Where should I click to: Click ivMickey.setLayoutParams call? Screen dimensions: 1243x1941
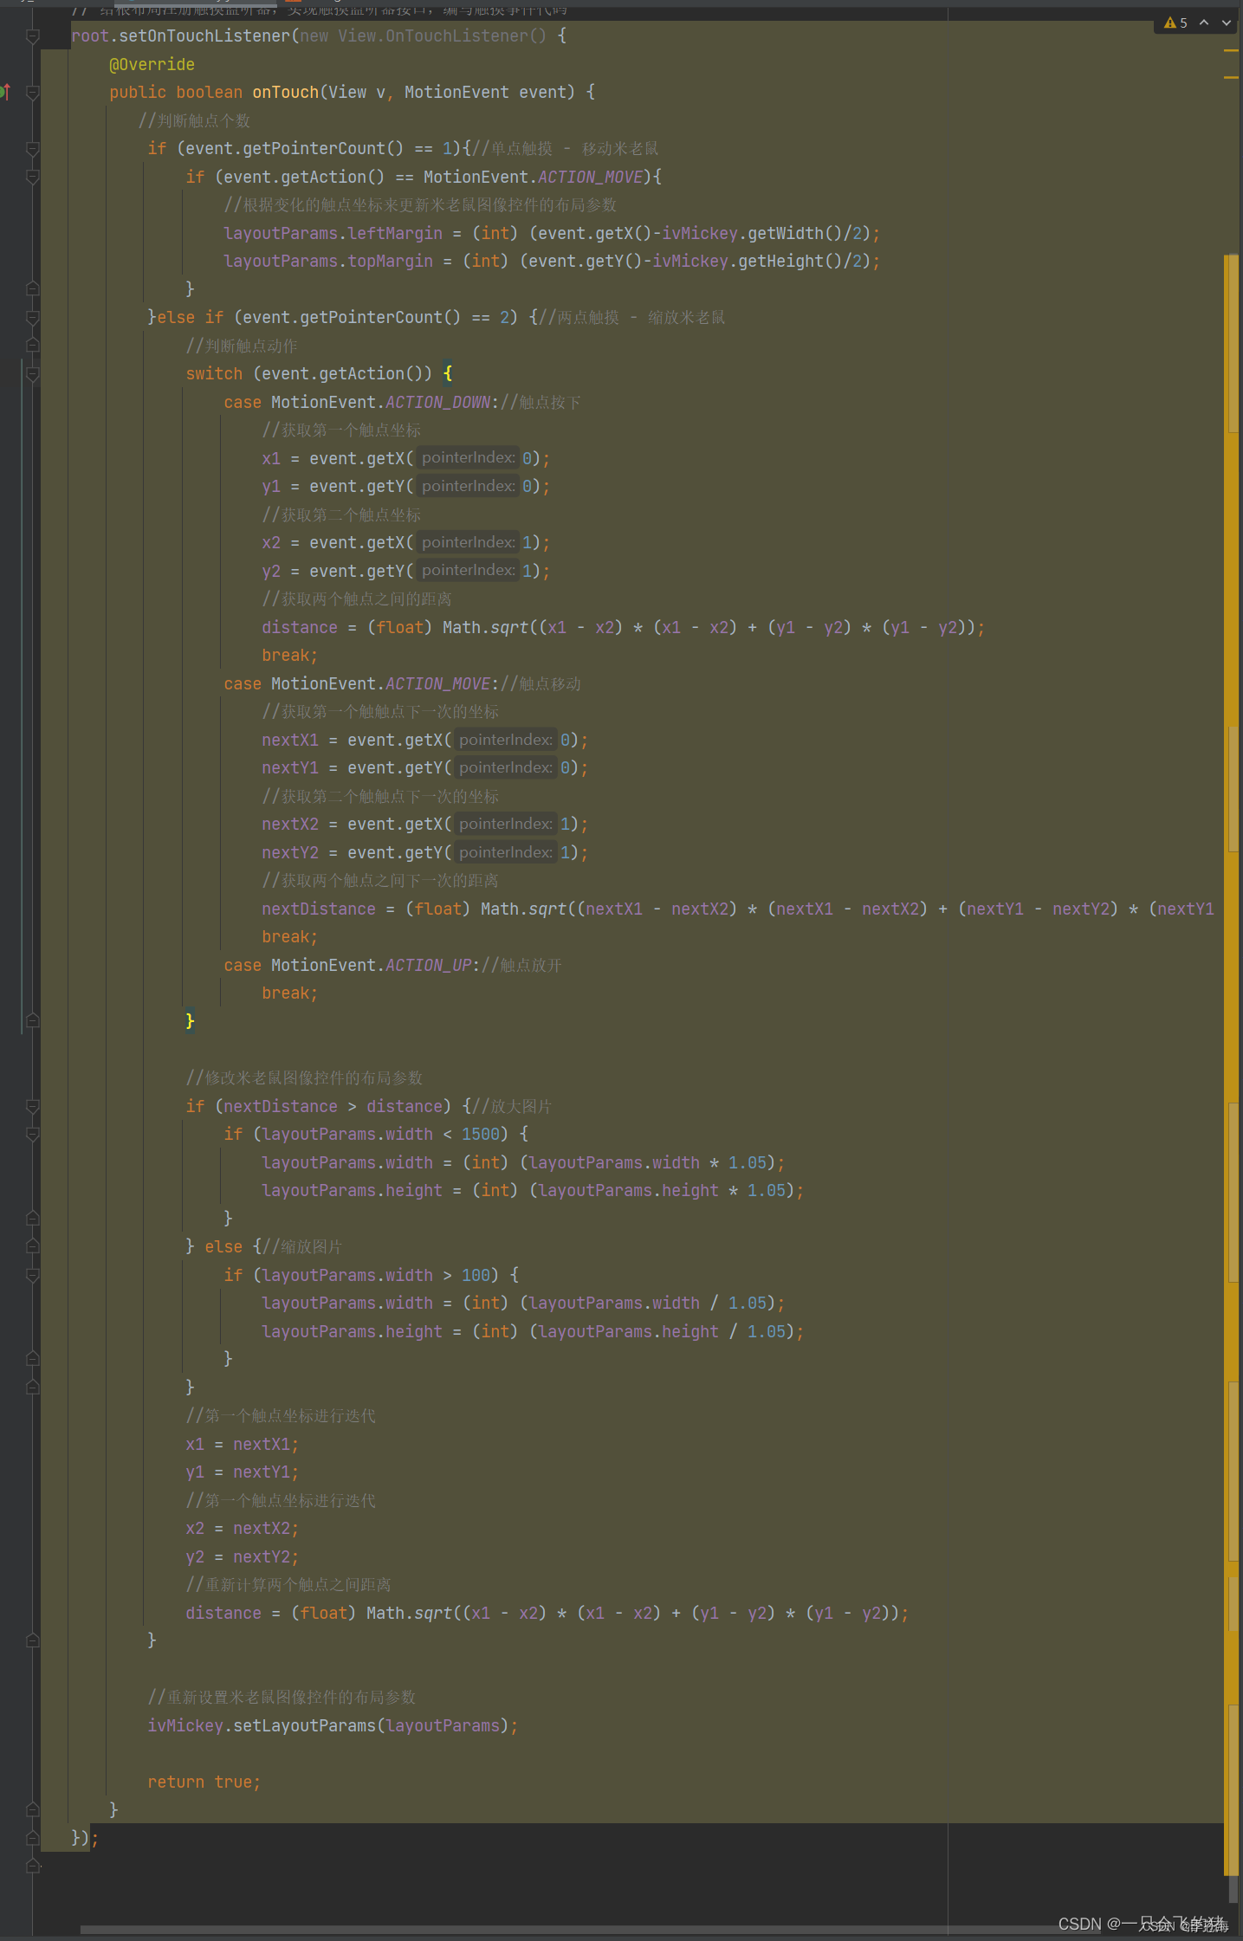(x=333, y=1725)
